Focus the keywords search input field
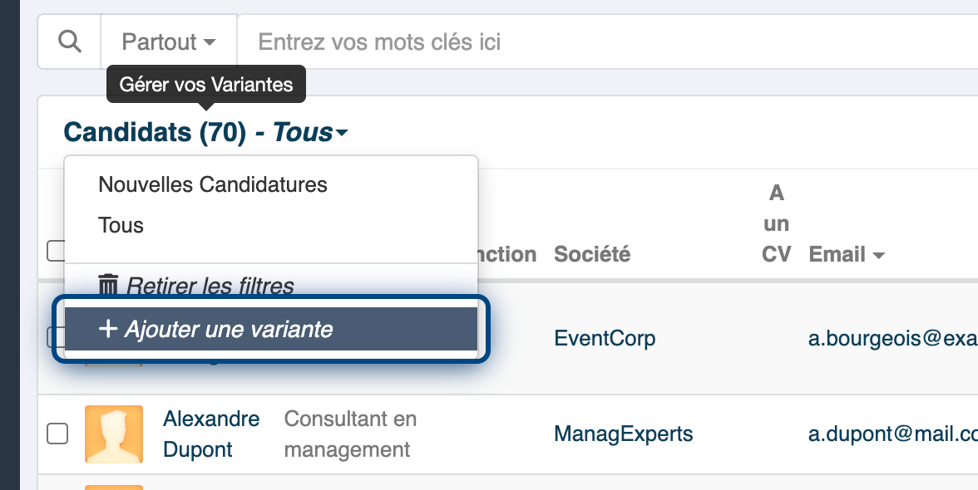Screen dimensions: 978x490 tap(607, 42)
